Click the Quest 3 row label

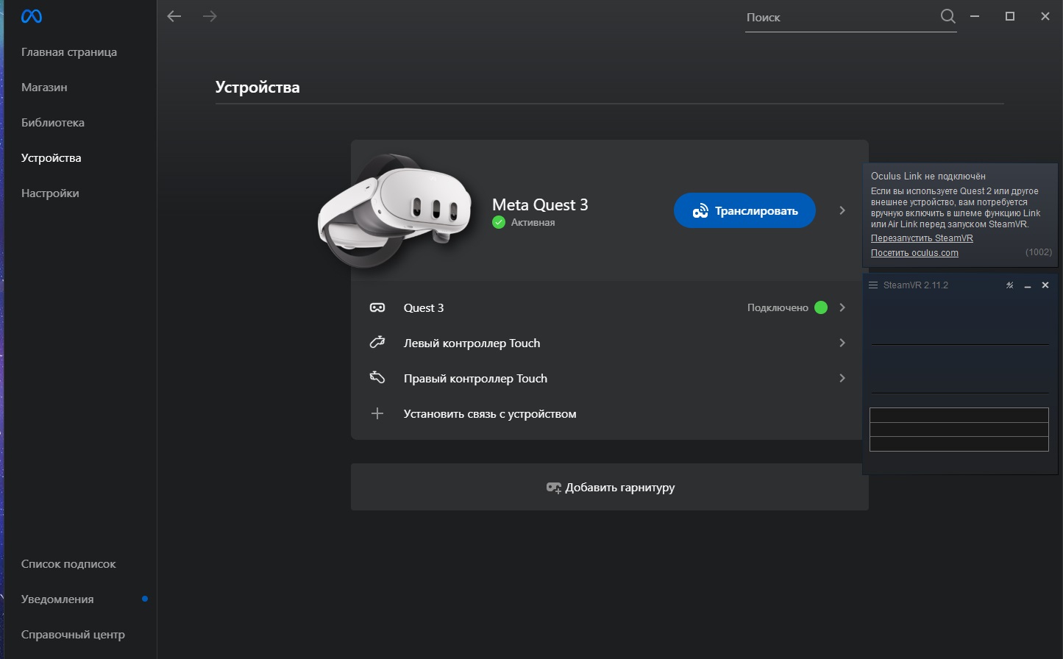424,308
